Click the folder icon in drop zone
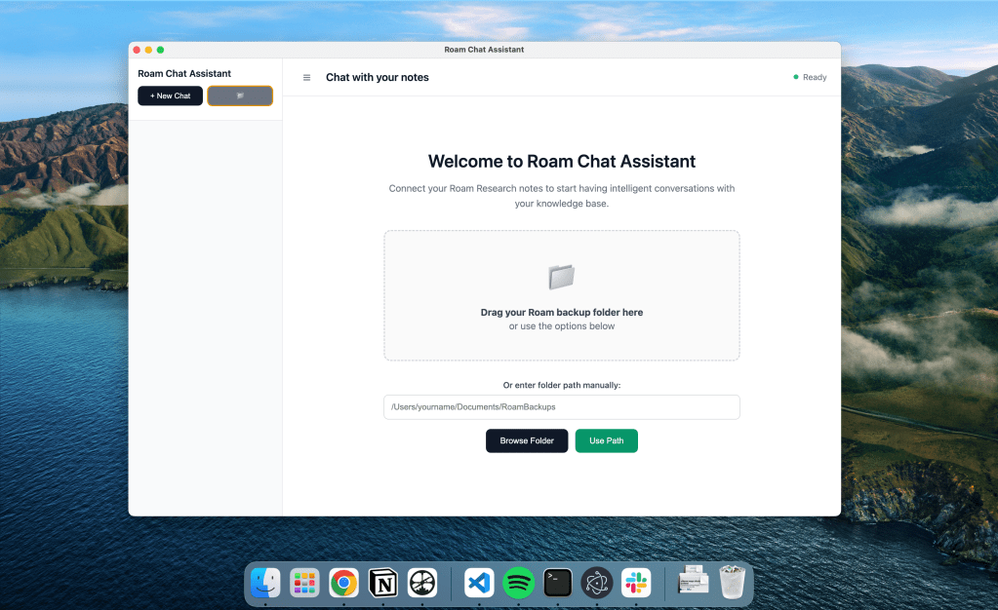 coord(561,277)
